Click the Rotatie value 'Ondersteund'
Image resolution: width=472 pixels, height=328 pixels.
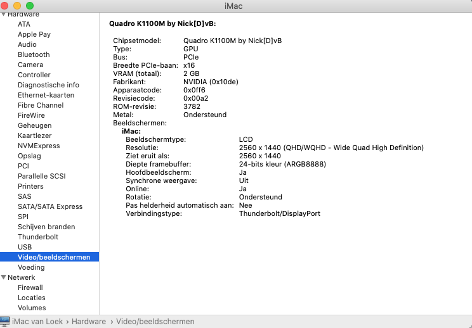(x=260, y=197)
